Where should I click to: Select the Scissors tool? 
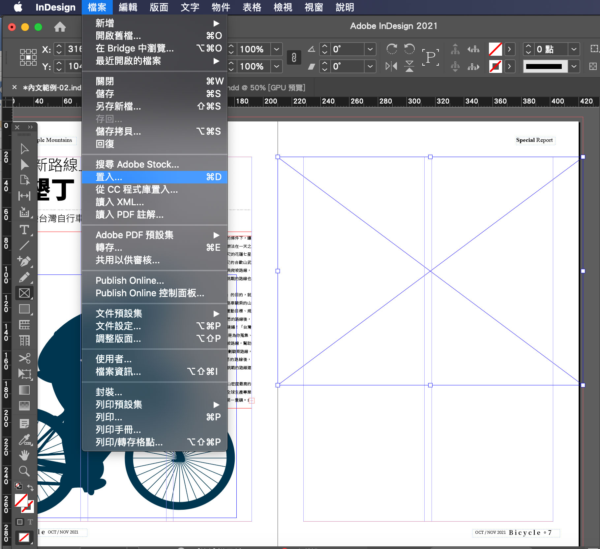coord(24,358)
